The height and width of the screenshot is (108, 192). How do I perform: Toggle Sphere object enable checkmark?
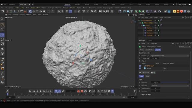[159, 25]
